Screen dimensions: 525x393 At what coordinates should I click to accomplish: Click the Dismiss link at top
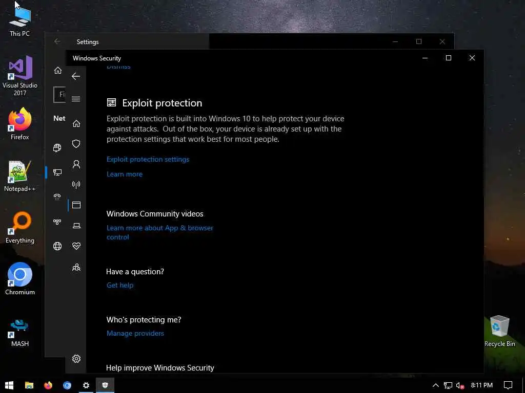[x=118, y=67]
